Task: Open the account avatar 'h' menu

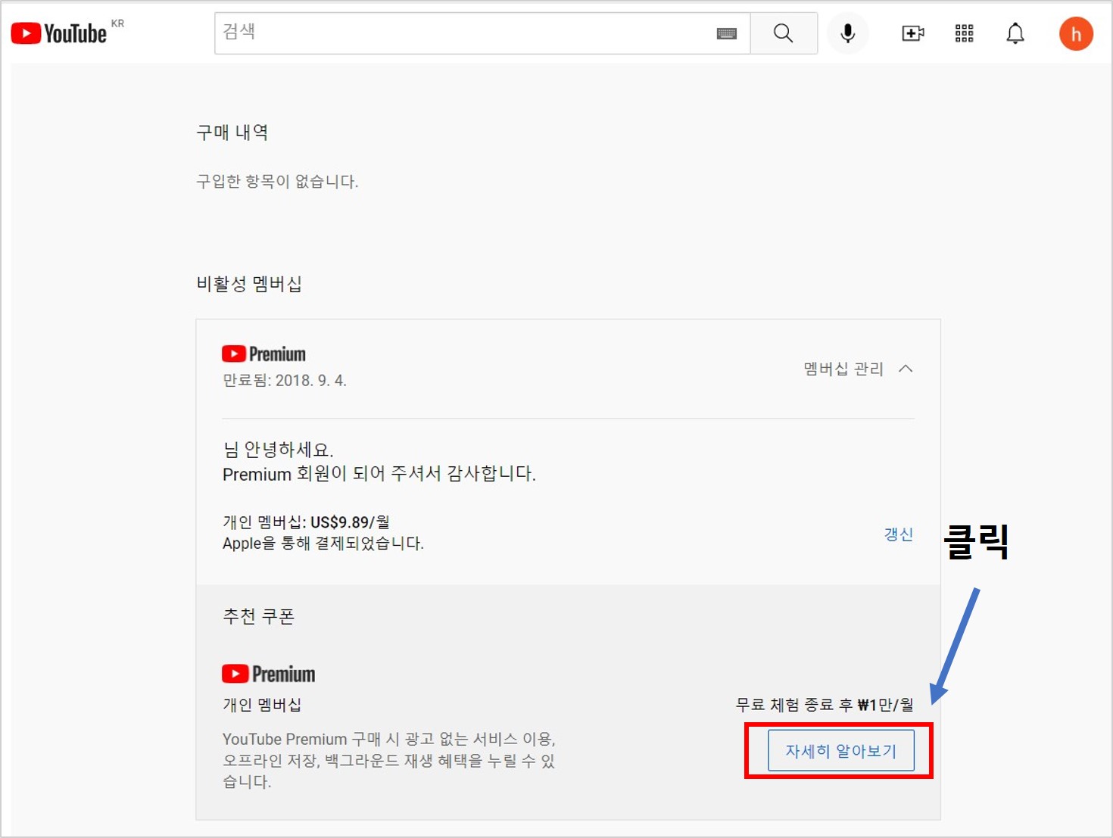Action: (x=1076, y=34)
